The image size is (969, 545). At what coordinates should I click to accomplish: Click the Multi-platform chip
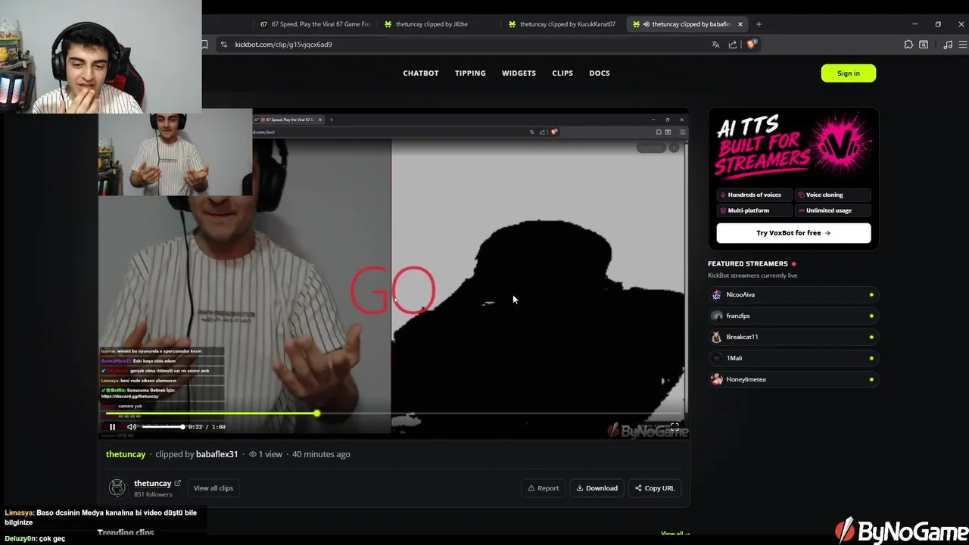[x=755, y=210]
